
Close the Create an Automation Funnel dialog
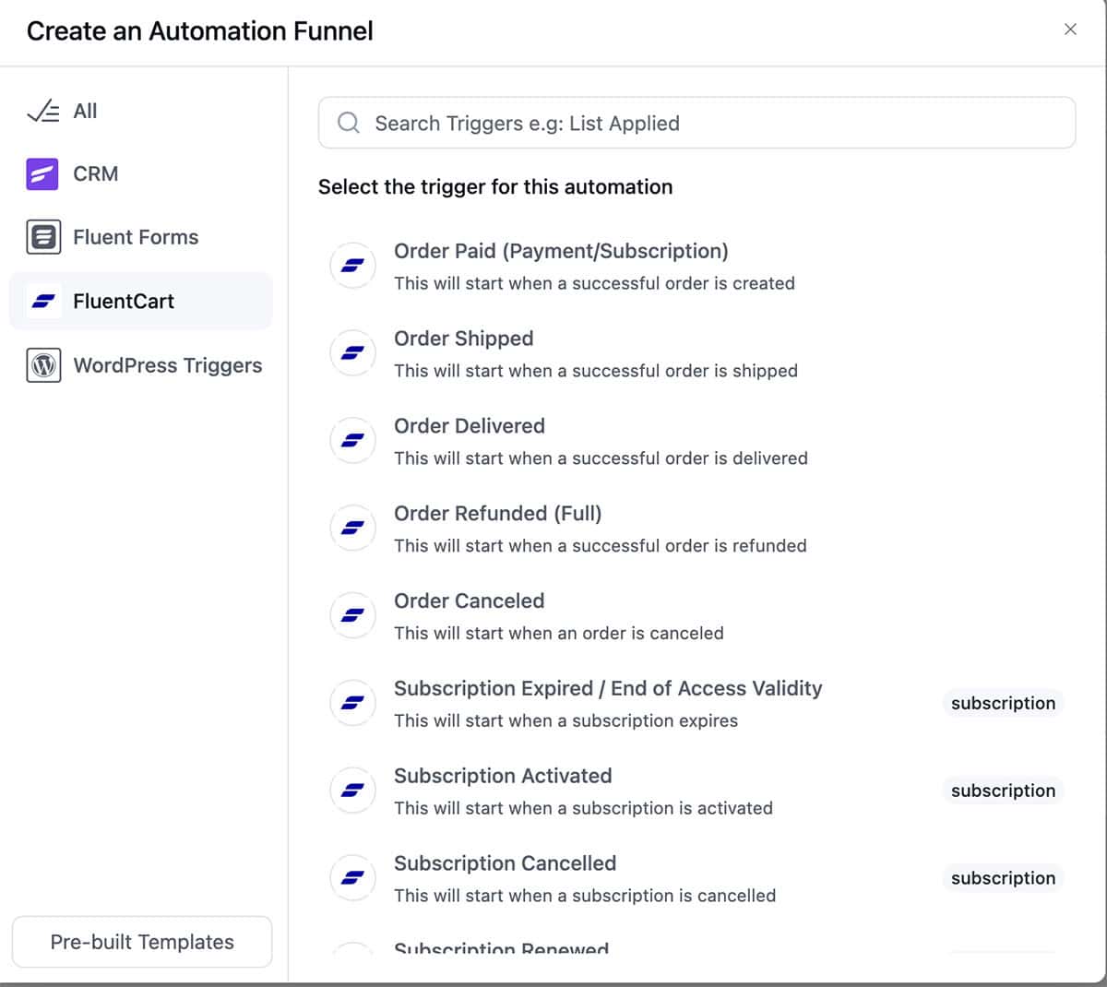click(1070, 30)
